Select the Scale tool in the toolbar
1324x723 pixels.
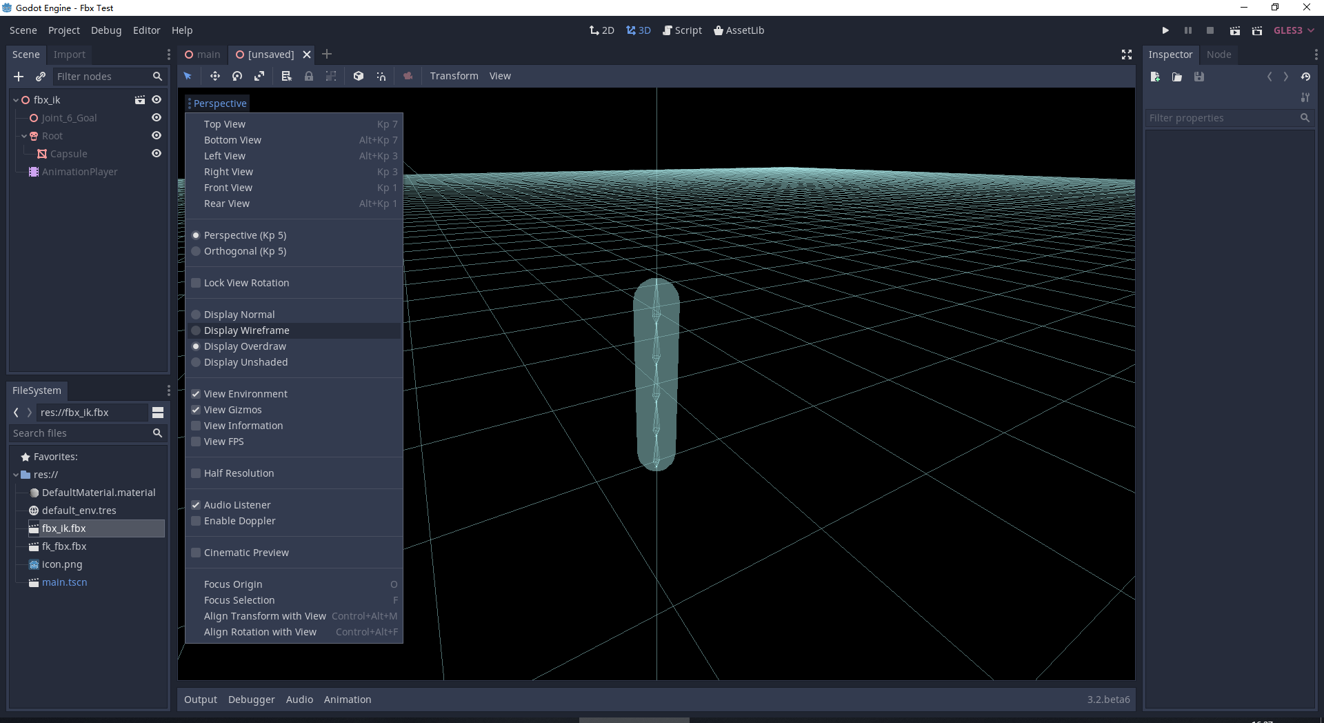click(x=260, y=76)
